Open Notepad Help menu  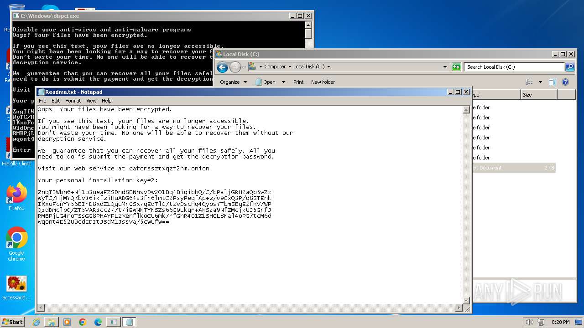[x=106, y=101]
